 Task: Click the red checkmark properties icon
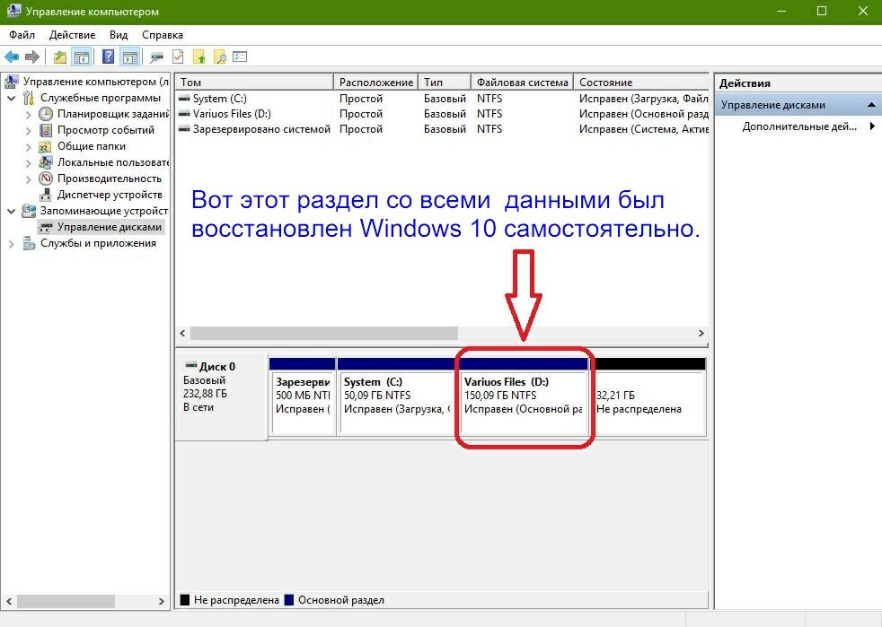(178, 57)
